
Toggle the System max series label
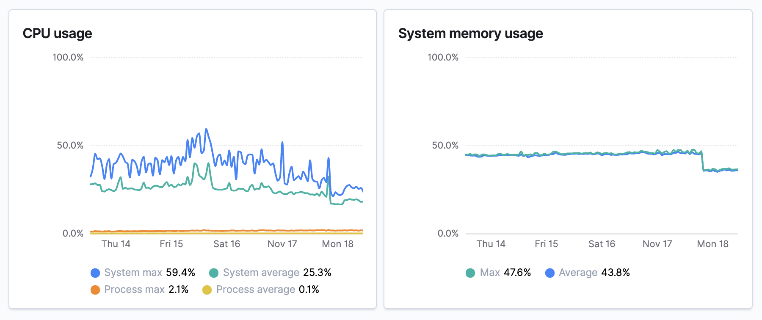pos(133,273)
